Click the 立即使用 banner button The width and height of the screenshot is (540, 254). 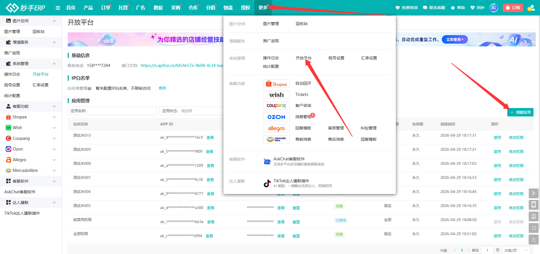(x=455, y=40)
